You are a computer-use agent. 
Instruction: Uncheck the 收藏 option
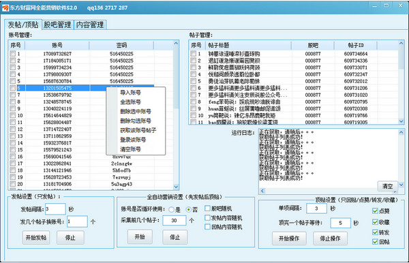click(x=375, y=222)
